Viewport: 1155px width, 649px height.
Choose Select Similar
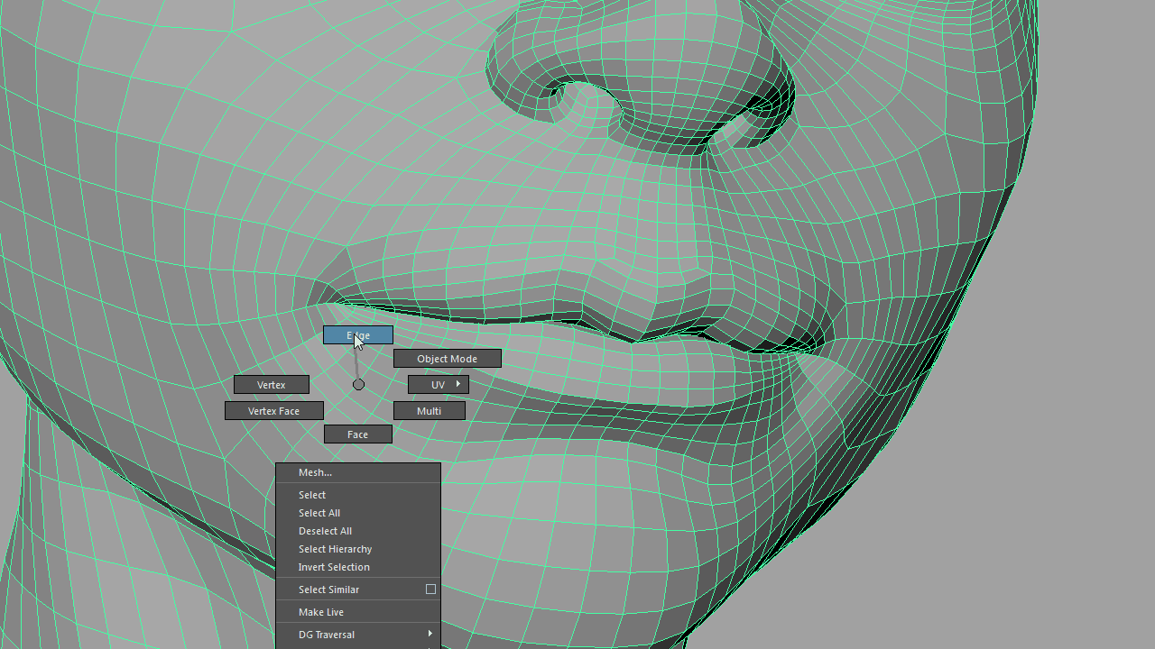[x=358, y=590]
